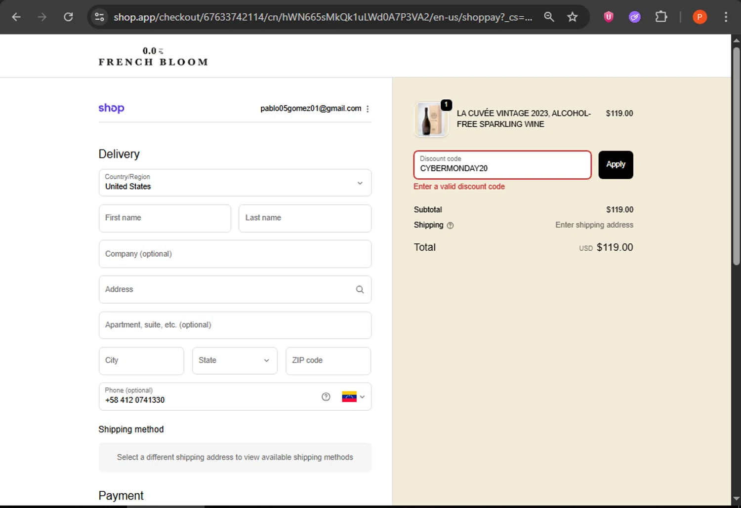This screenshot has height=508, width=741.
Task: Reload the checkout page
Action: 69,17
